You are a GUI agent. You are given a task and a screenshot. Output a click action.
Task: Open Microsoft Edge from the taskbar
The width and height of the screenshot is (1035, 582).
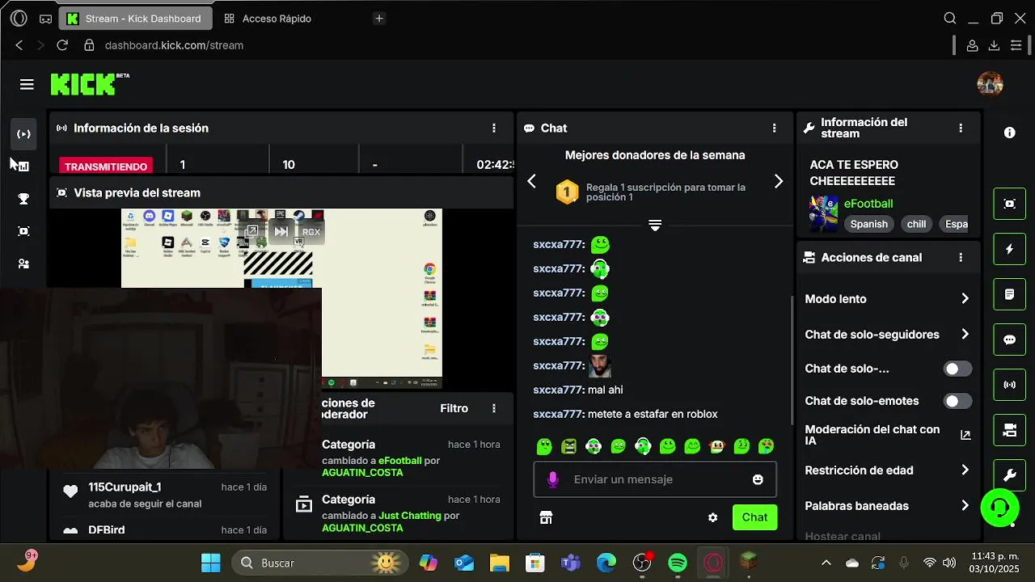(606, 563)
